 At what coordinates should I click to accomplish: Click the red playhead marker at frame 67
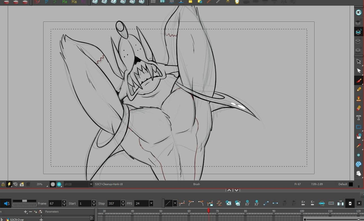(x=209, y=211)
